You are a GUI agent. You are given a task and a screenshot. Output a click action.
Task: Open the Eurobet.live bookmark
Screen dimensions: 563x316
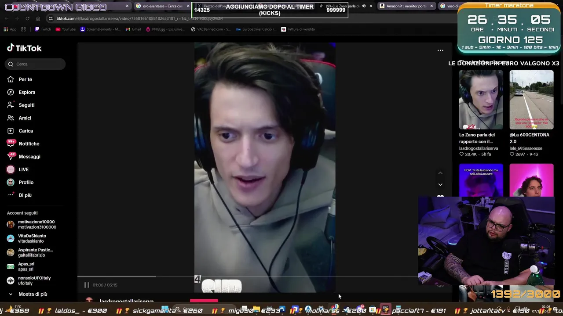256,29
